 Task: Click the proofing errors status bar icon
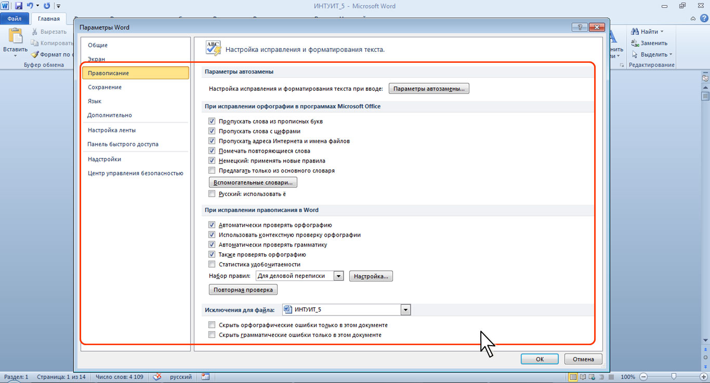click(157, 377)
